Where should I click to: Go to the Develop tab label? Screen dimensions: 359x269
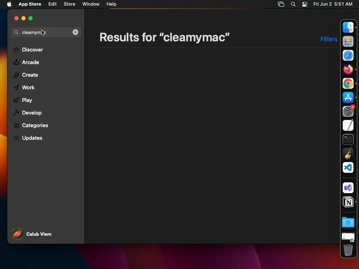(32, 112)
